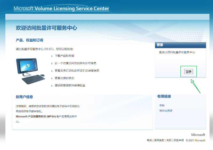Click the 登录 panel title bar
This screenshot has height=150, width=213.
pyautogui.click(x=180, y=45)
